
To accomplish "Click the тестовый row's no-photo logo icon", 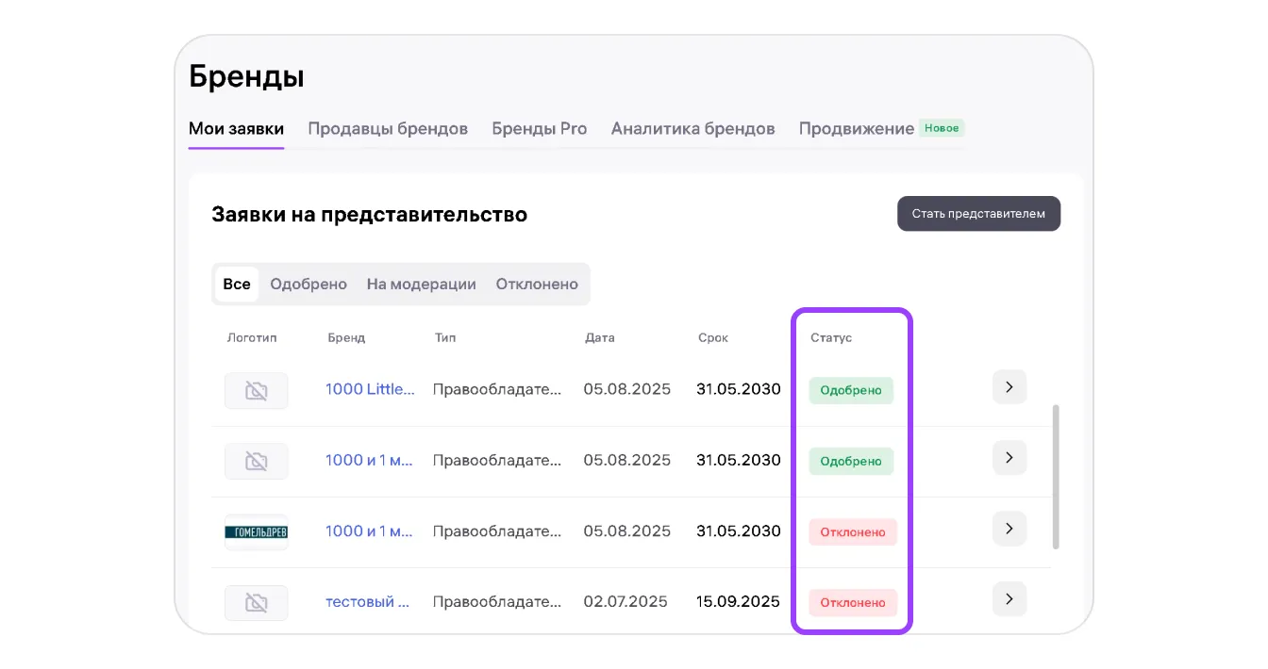I will tap(256, 603).
